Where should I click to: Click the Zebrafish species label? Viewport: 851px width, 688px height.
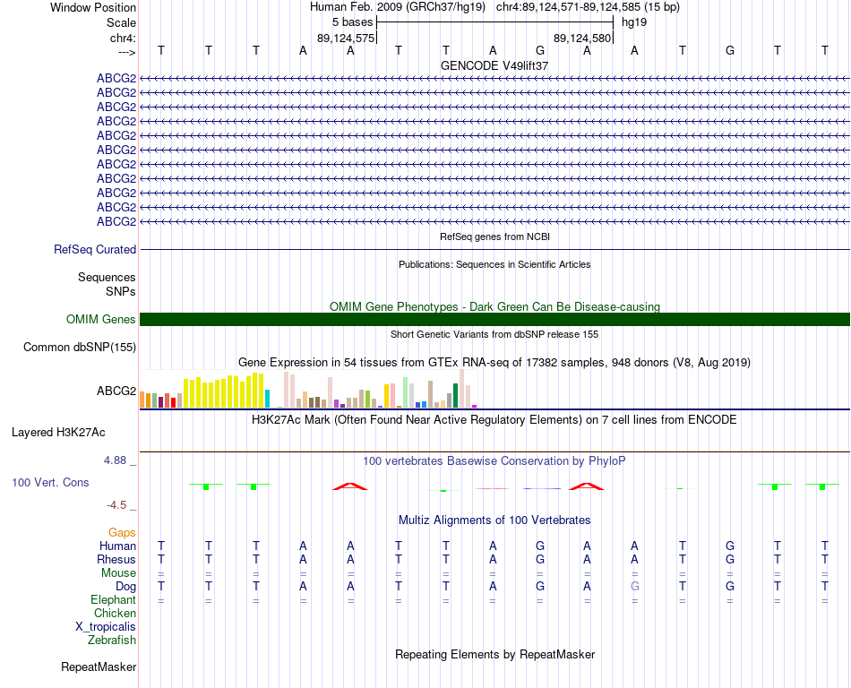pyautogui.click(x=112, y=641)
